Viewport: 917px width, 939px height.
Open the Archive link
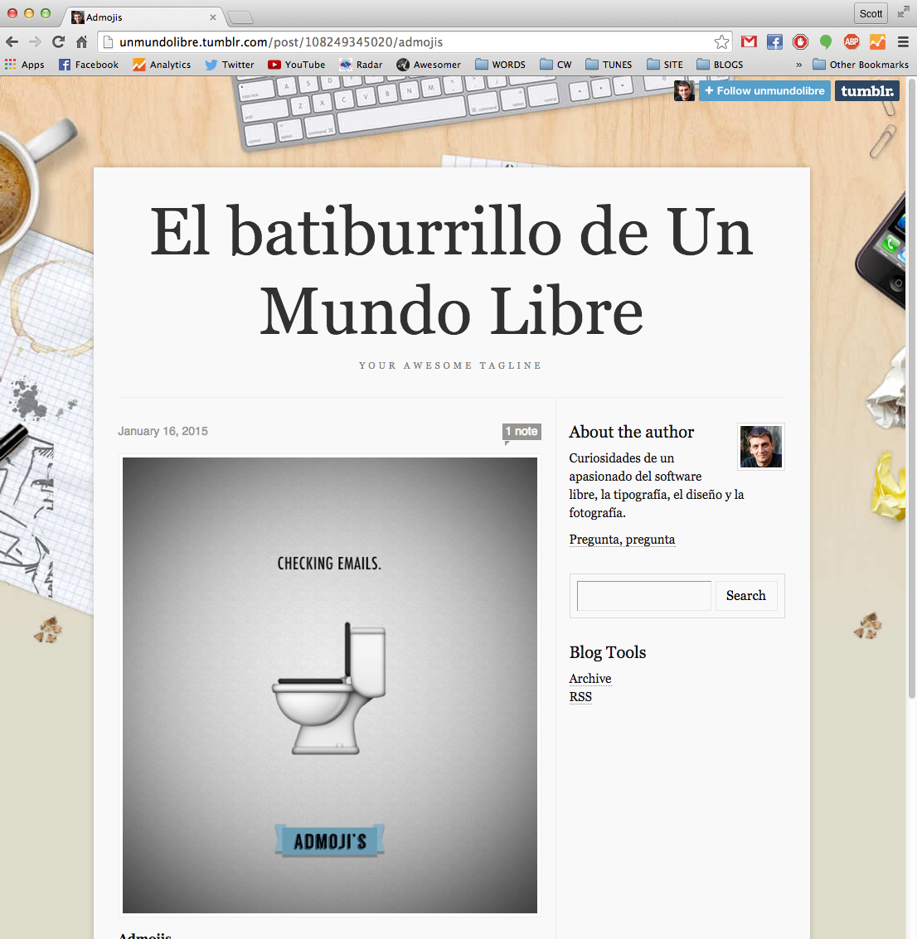(590, 679)
